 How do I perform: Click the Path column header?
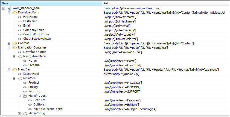166,3
